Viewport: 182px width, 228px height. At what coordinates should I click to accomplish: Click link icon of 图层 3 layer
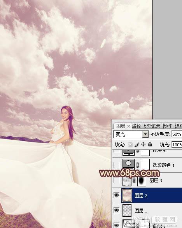coord(134,180)
